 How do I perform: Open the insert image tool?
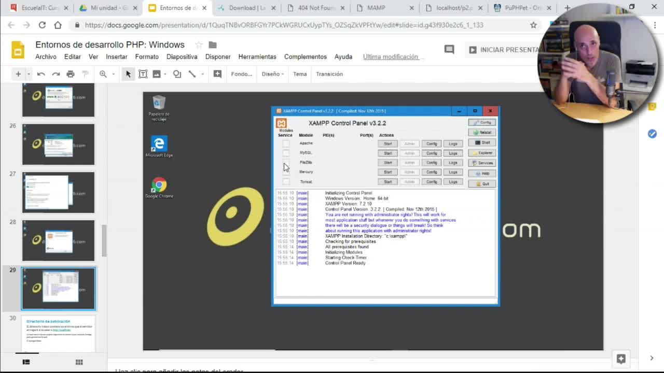click(x=157, y=74)
